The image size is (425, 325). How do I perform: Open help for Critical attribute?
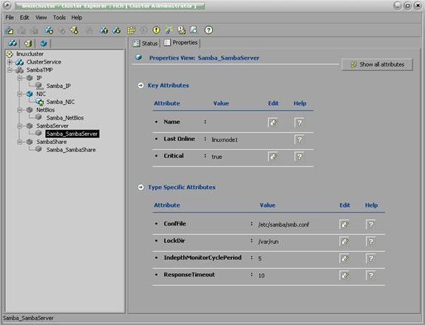click(299, 157)
